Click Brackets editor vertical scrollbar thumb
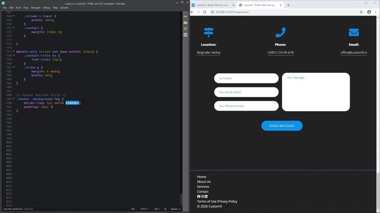 180,199
